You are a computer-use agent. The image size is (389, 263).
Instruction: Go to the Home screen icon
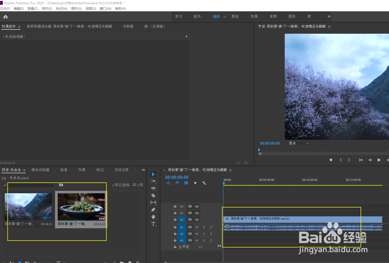tap(6, 17)
